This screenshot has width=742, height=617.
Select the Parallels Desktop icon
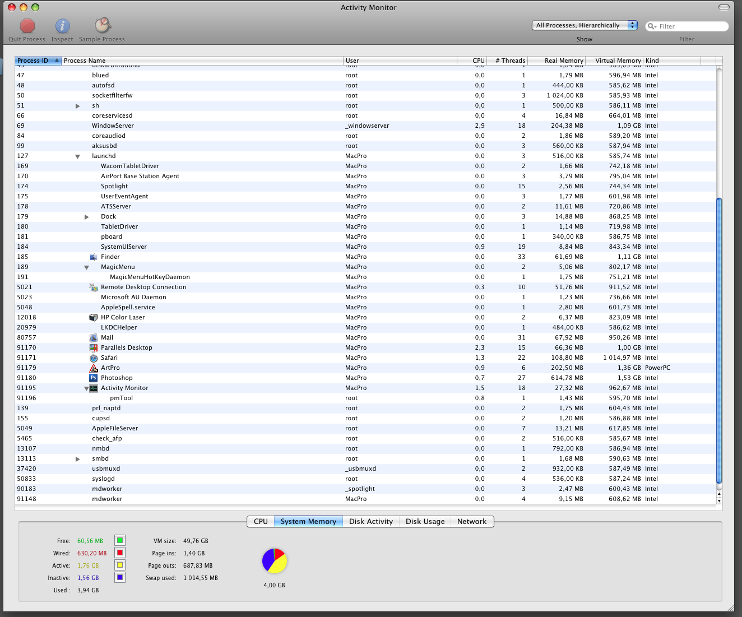pos(94,347)
